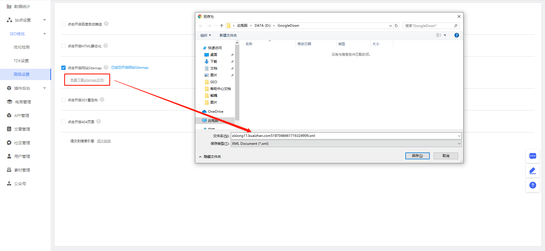Open TDK设置 in the sidebar

21,61
